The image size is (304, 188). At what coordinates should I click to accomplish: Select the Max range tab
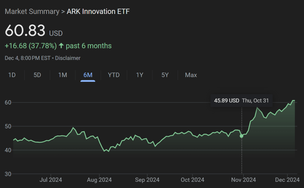[x=191, y=75]
